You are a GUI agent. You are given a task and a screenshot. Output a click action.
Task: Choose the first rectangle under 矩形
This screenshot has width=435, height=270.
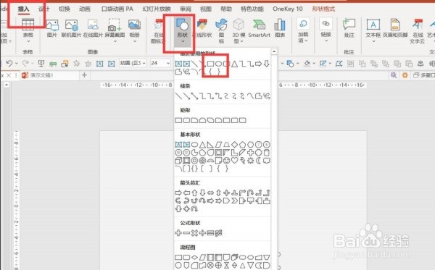[x=178, y=120]
